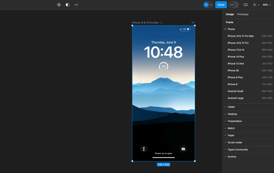Click the Present play icon
This screenshot has width=274, height=173.
click(255, 5)
